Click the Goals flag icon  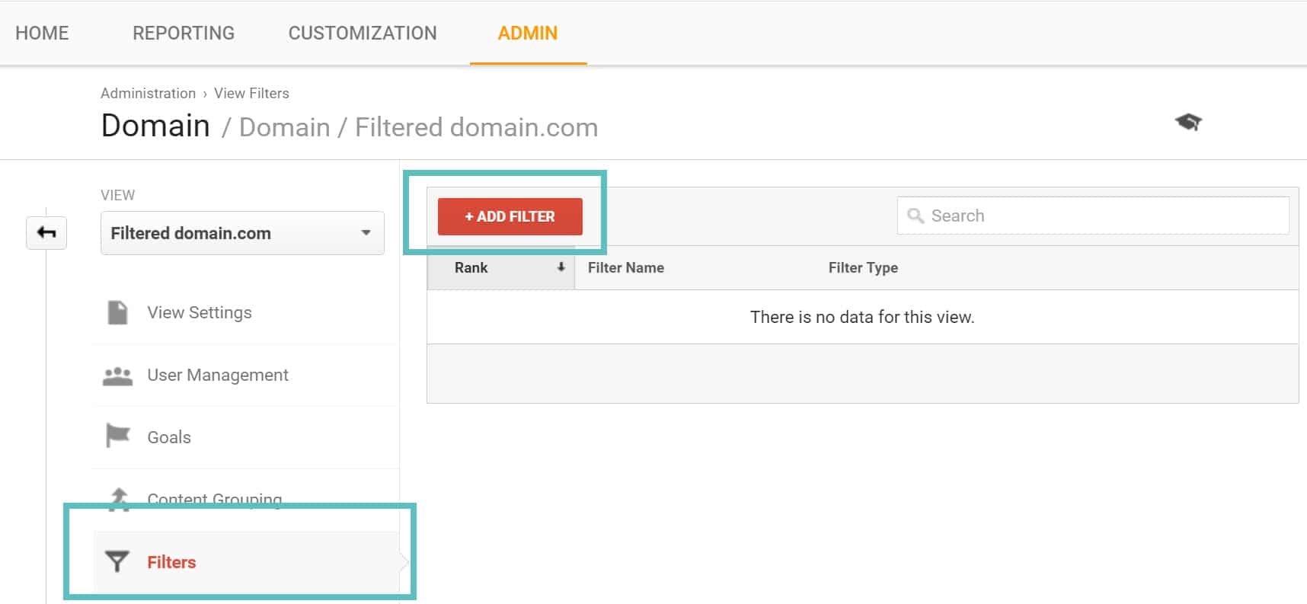coord(117,436)
